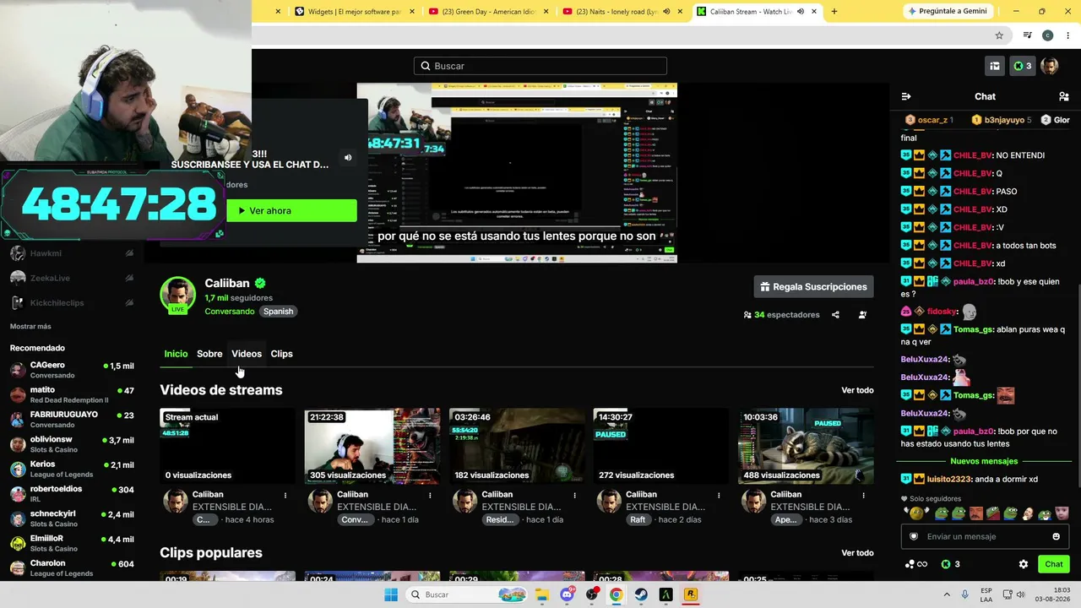The width and height of the screenshot is (1081, 608).
Task: Open the user profile avatar menu
Action: point(1050,66)
